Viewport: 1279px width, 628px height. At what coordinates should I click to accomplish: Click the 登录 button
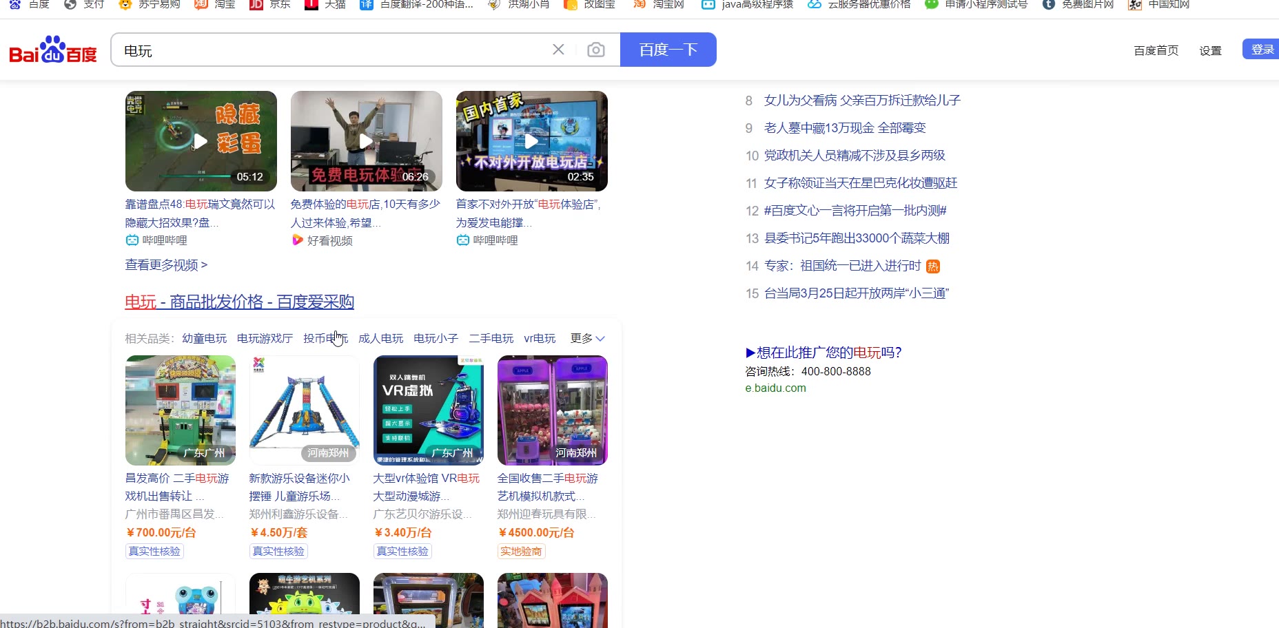[x=1262, y=50]
